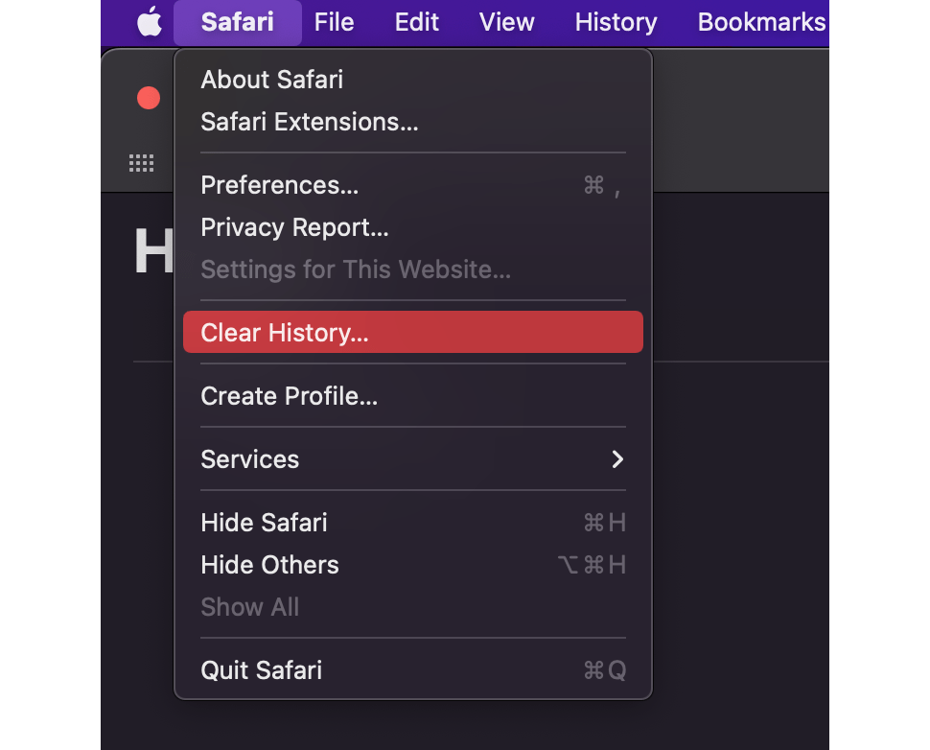View the Privacy Report

coord(294,227)
